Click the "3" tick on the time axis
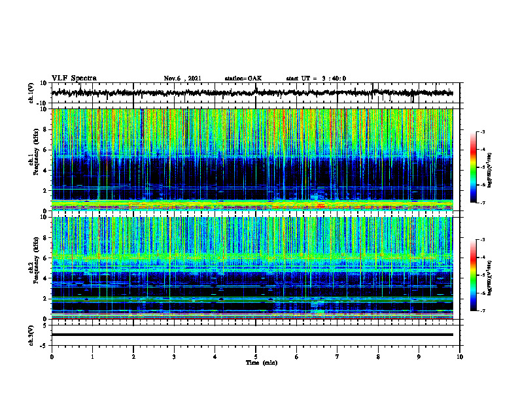Image resolution: width=518 pixels, height=400 pixels. coord(174,357)
